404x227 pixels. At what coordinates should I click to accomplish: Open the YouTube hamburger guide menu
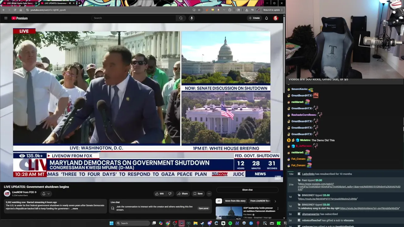point(6,18)
